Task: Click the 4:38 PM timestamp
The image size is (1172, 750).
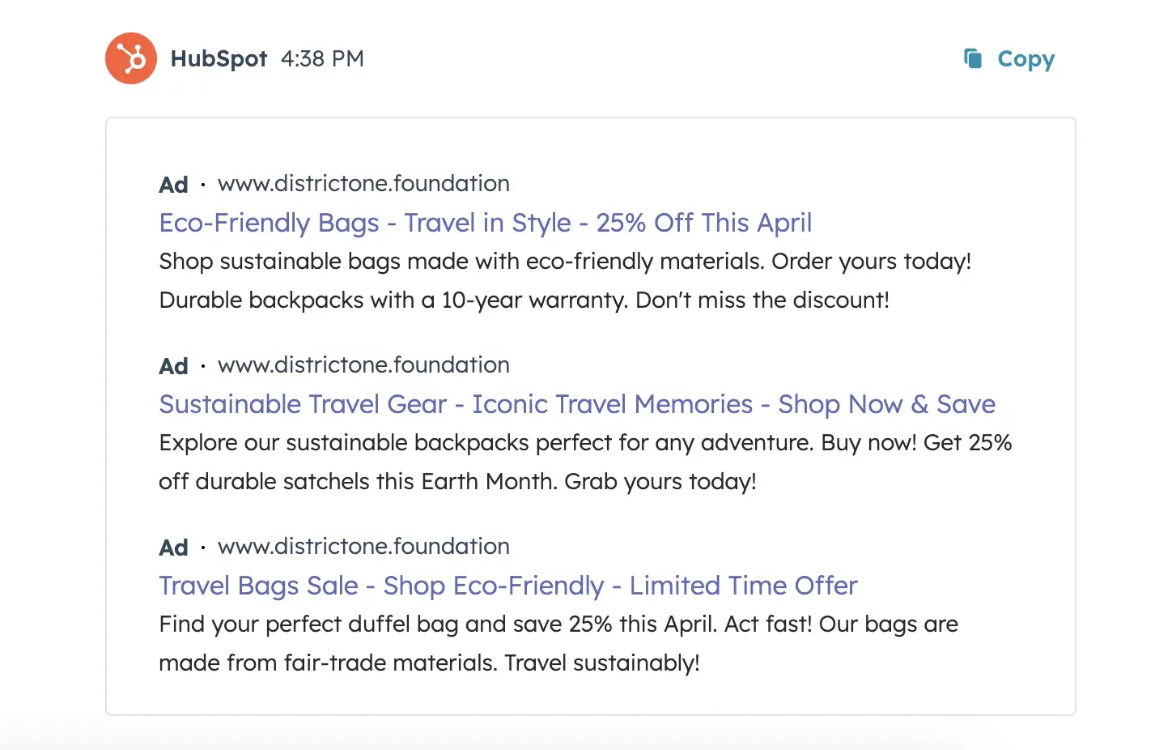Action: [x=322, y=58]
